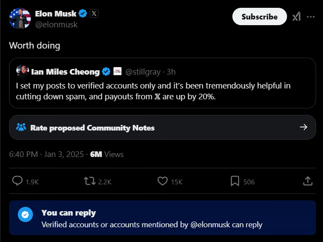323x242 pixels.
Task: Open the @elonmusk handle link
Action: click(x=56, y=25)
